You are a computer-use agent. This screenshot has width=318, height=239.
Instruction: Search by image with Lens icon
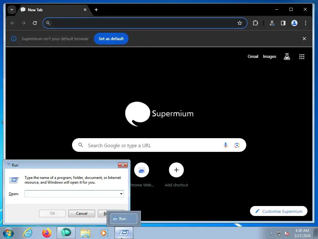[237, 145]
